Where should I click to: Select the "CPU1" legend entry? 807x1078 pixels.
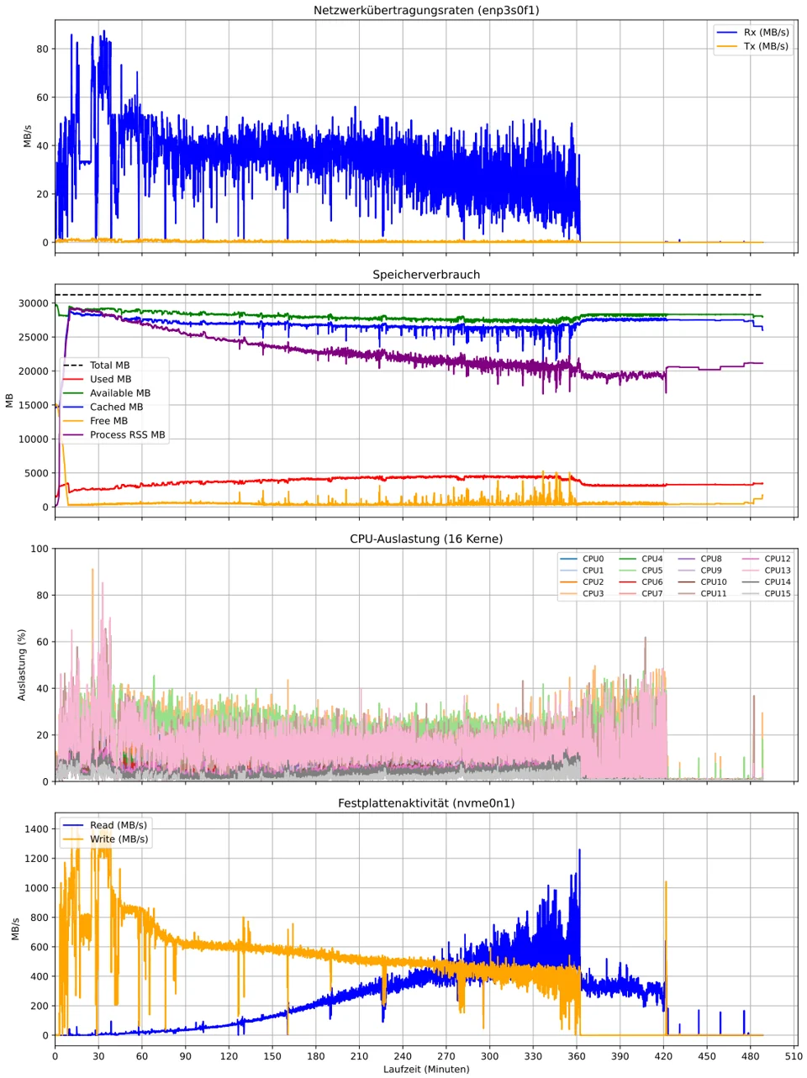[582, 571]
